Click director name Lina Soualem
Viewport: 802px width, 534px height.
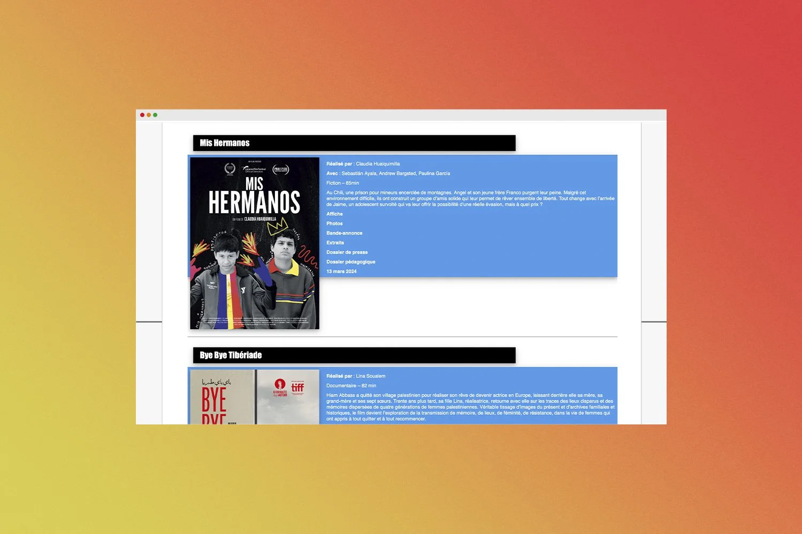370,376
